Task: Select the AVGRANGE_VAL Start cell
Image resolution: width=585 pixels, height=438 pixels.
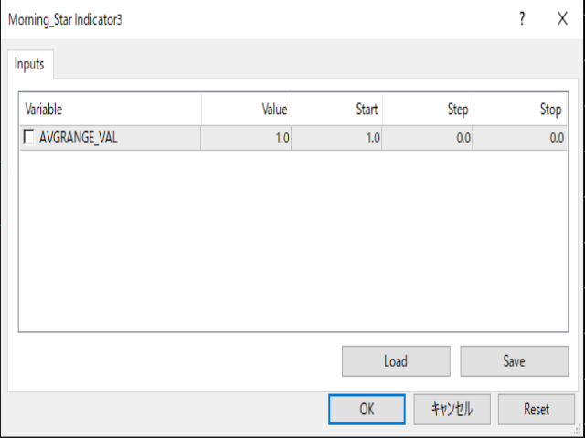Action: 337,138
